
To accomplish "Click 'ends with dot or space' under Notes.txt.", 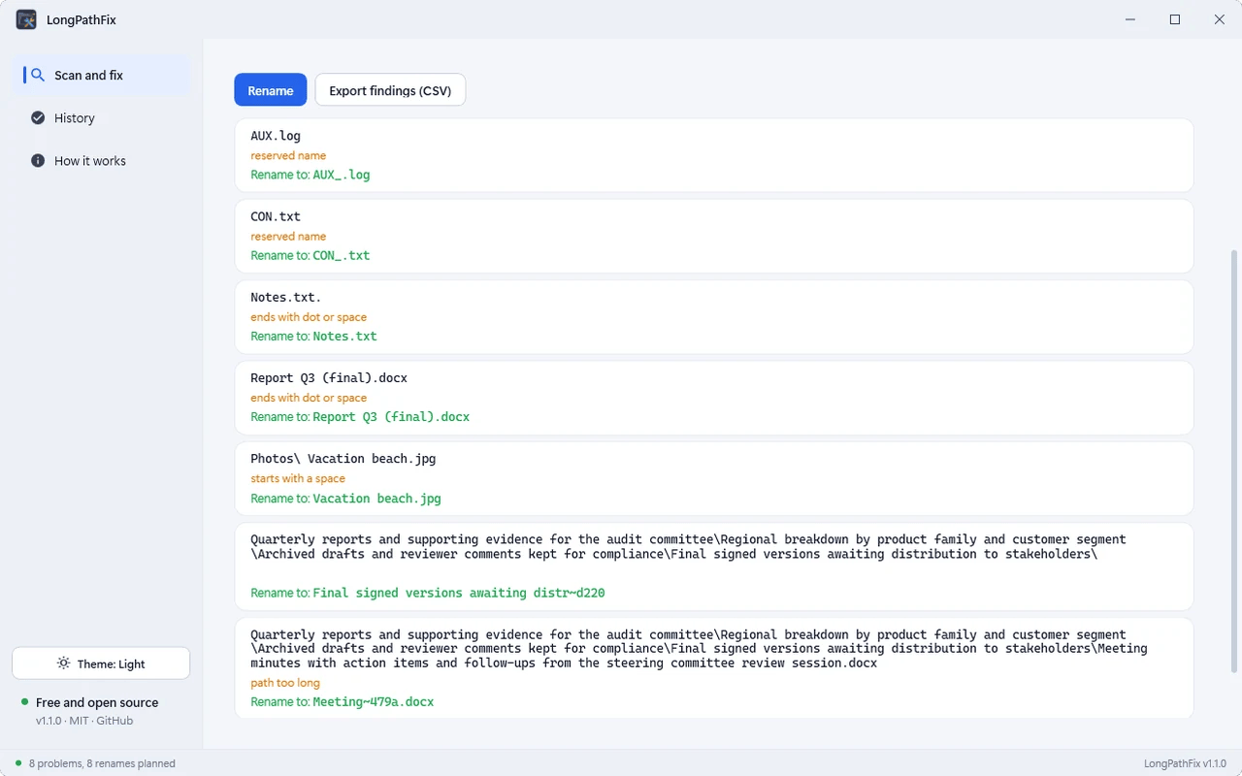I will pyautogui.click(x=309, y=316).
